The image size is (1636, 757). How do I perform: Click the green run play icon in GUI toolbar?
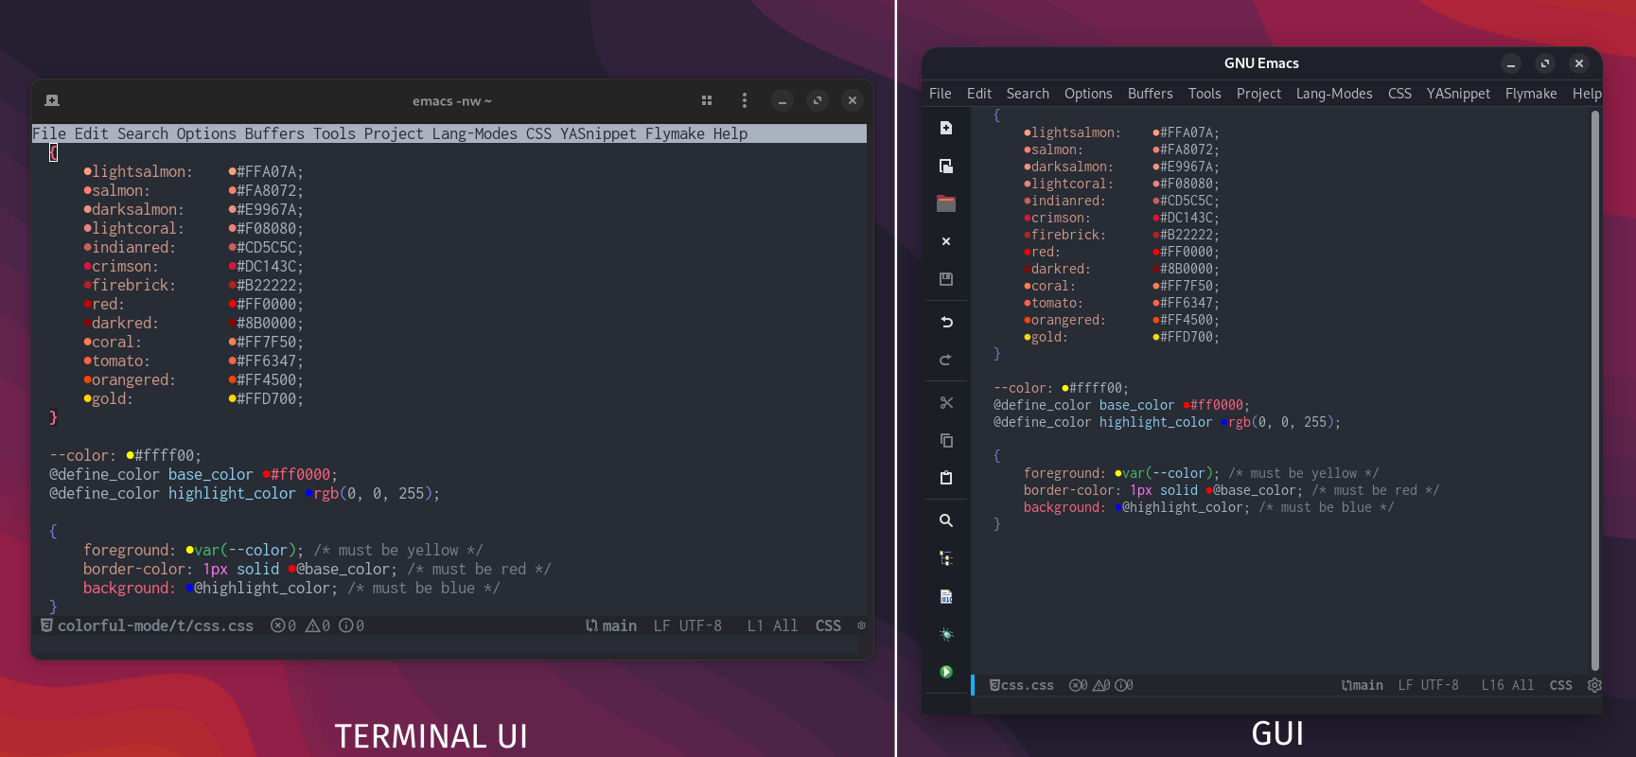click(x=946, y=672)
